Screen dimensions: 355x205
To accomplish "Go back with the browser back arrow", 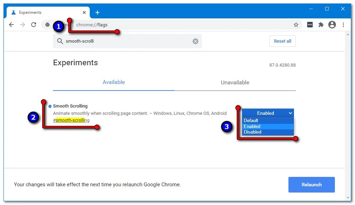I will click(x=11, y=25).
